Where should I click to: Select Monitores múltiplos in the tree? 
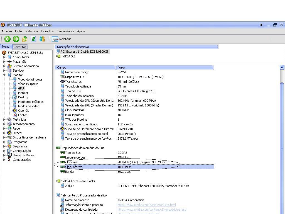[x=31, y=102]
